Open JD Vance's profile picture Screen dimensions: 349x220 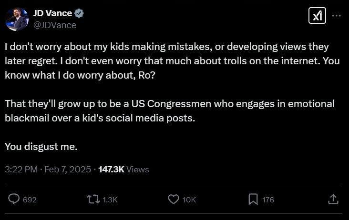(x=17, y=19)
